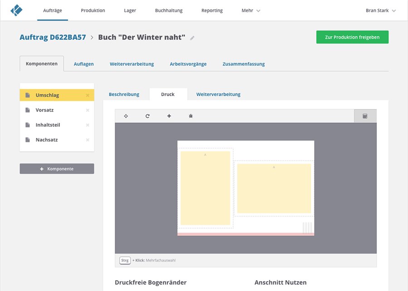Click the Druckfreie Bogenränder heading
The height and width of the screenshot is (291, 408).
pos(151,282)
